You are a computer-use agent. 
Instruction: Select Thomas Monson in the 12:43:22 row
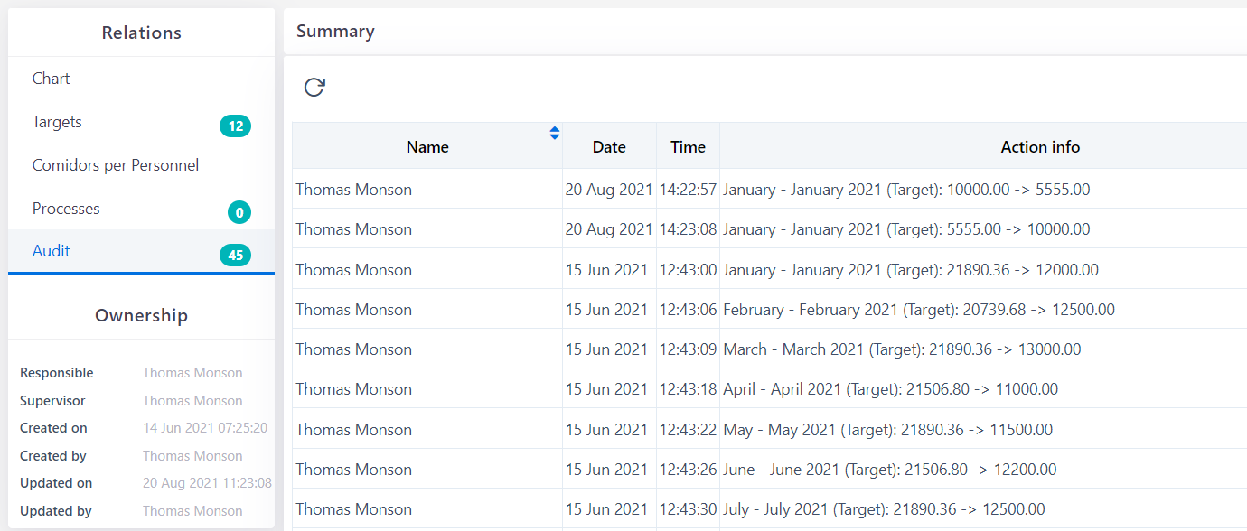pos(353,430)
